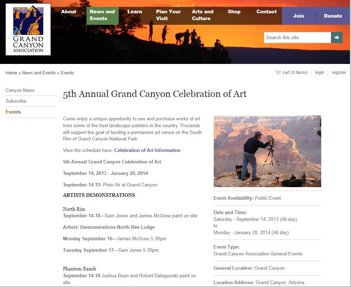The height and width of the screenshot is (287, 351).
Task: Click Artists' Demonstrations North Rim Lodge text
Action: point(109,227)
